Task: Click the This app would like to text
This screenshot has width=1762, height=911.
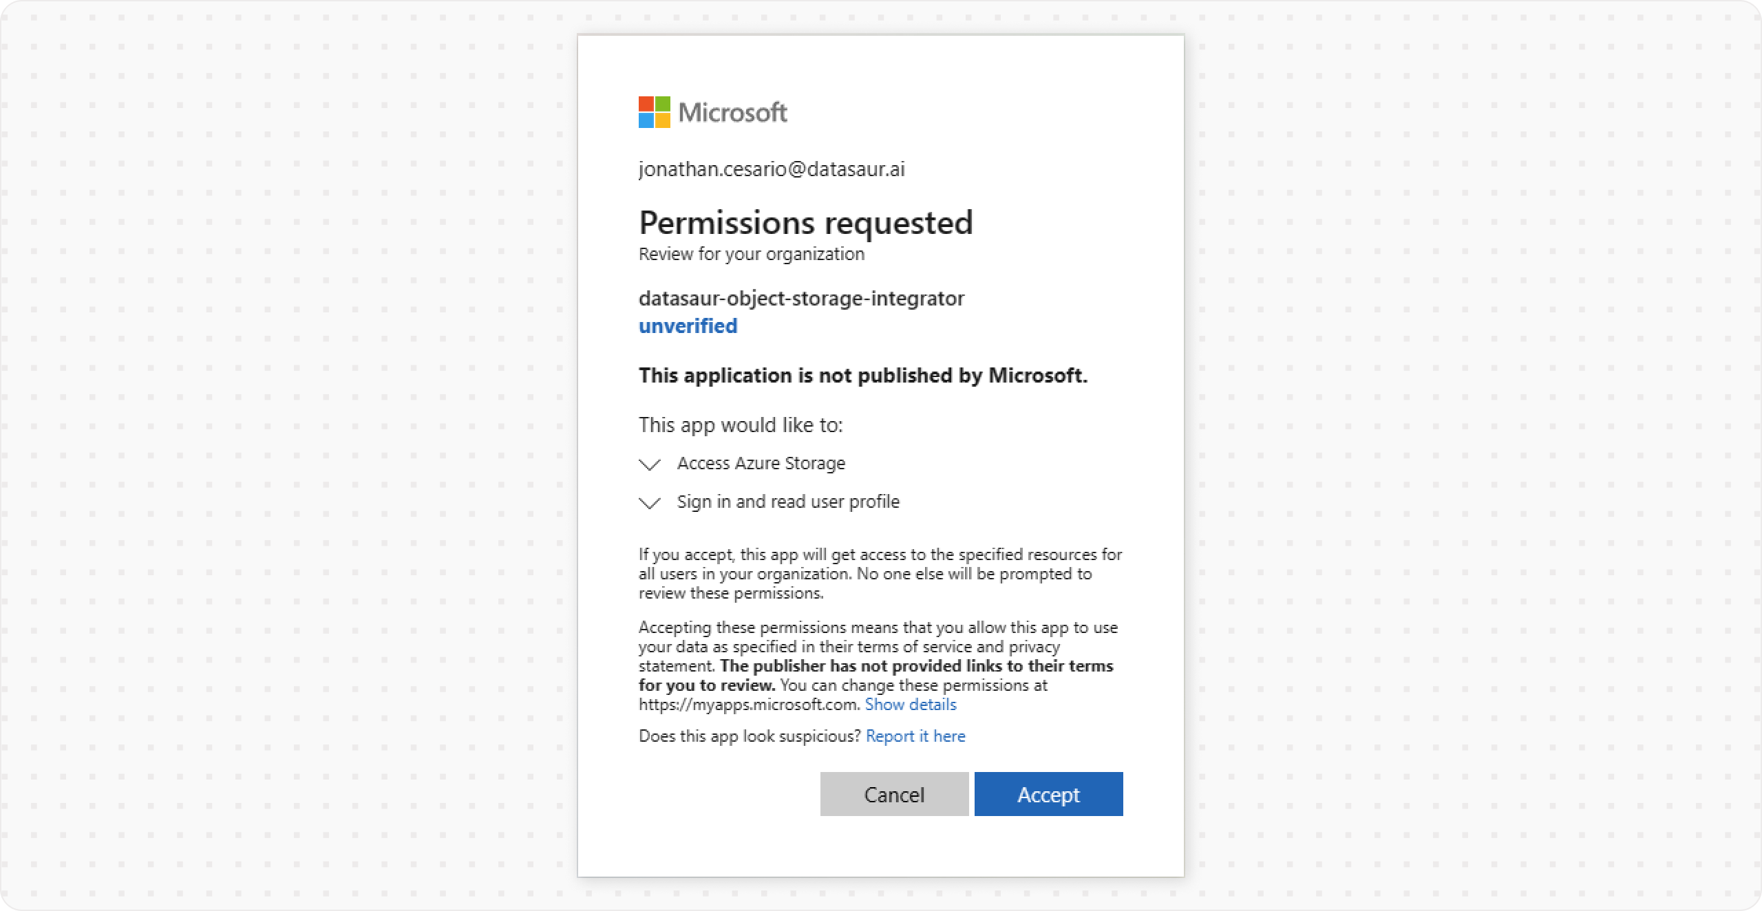Action: click(741, 425)
